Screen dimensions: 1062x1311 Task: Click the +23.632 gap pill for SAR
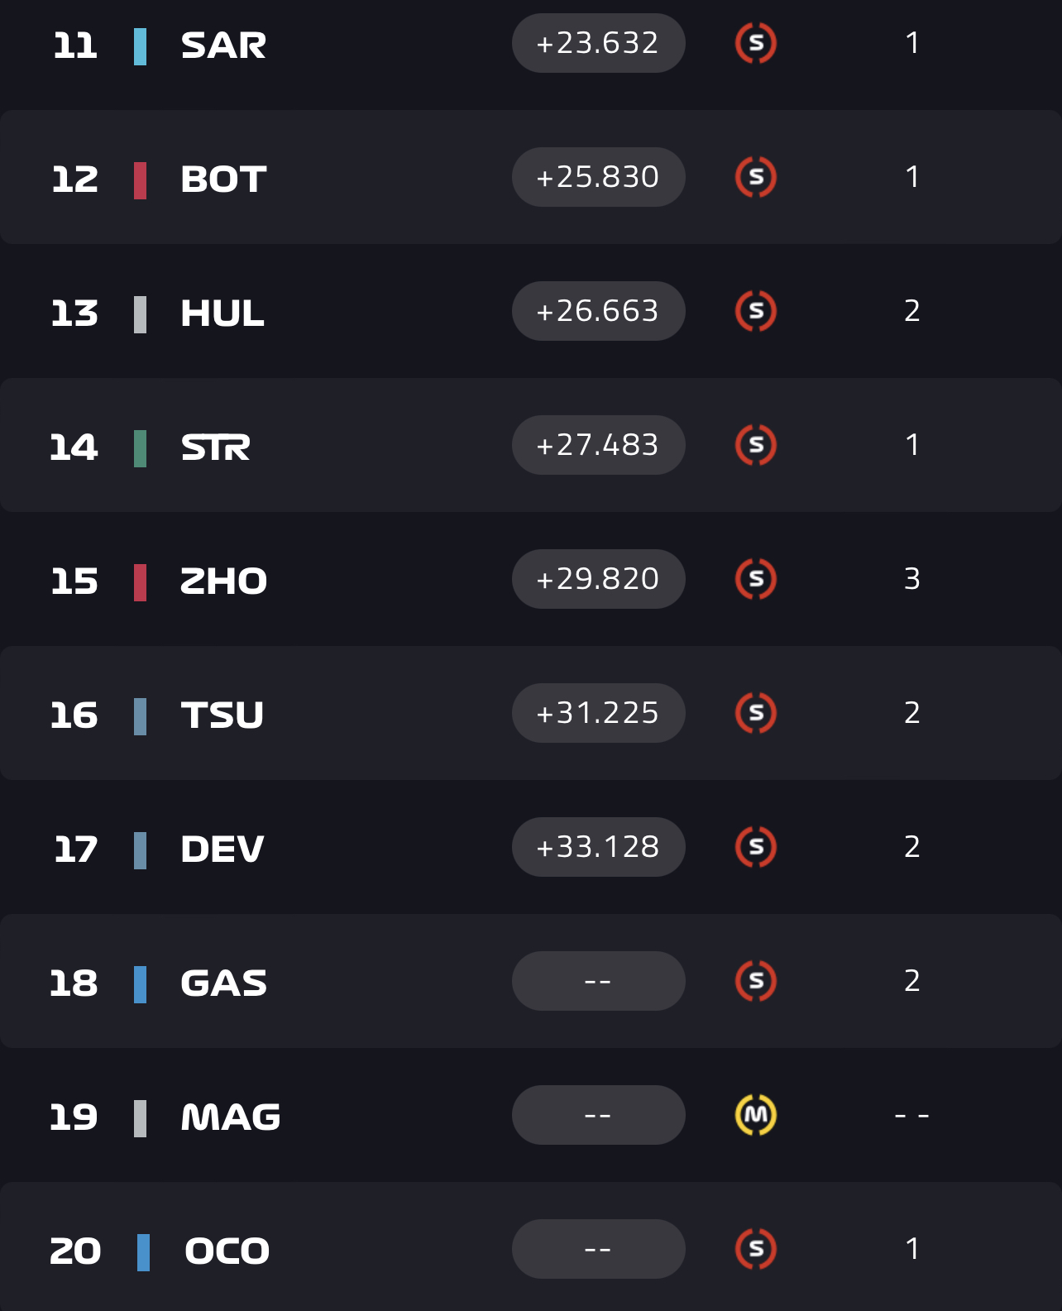coord(598,43)
